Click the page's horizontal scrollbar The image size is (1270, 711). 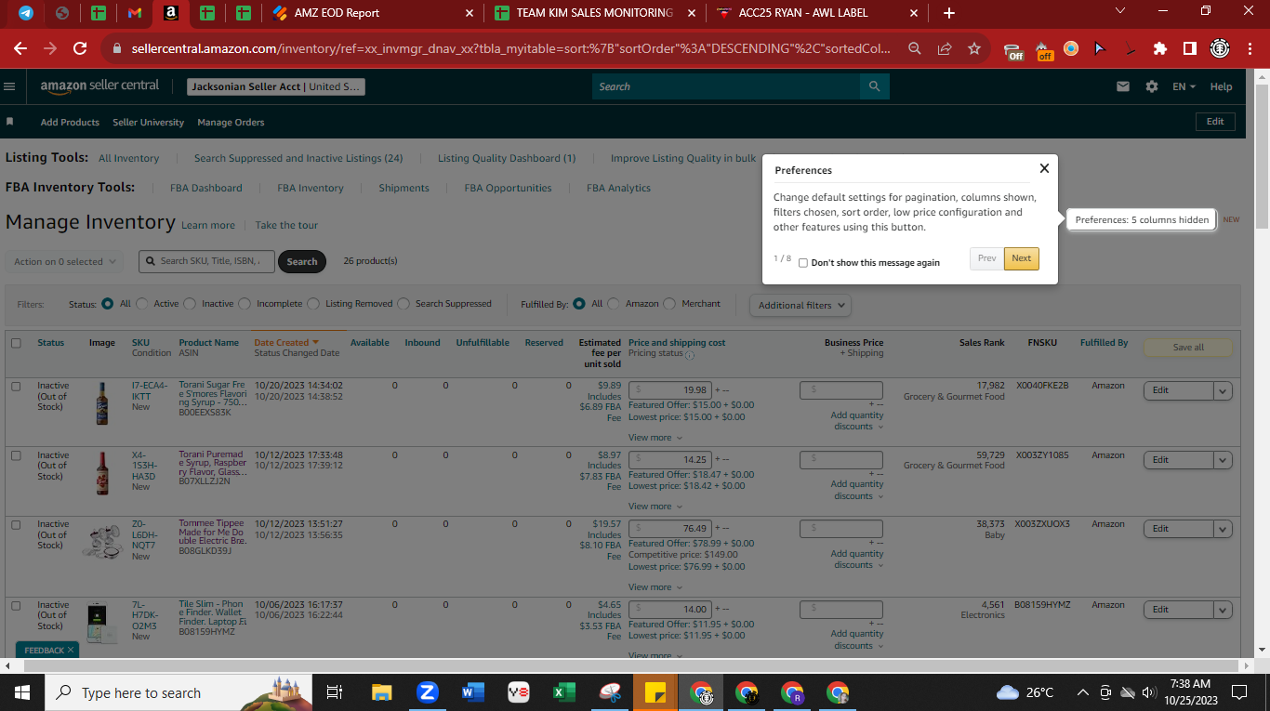(628, 665)
